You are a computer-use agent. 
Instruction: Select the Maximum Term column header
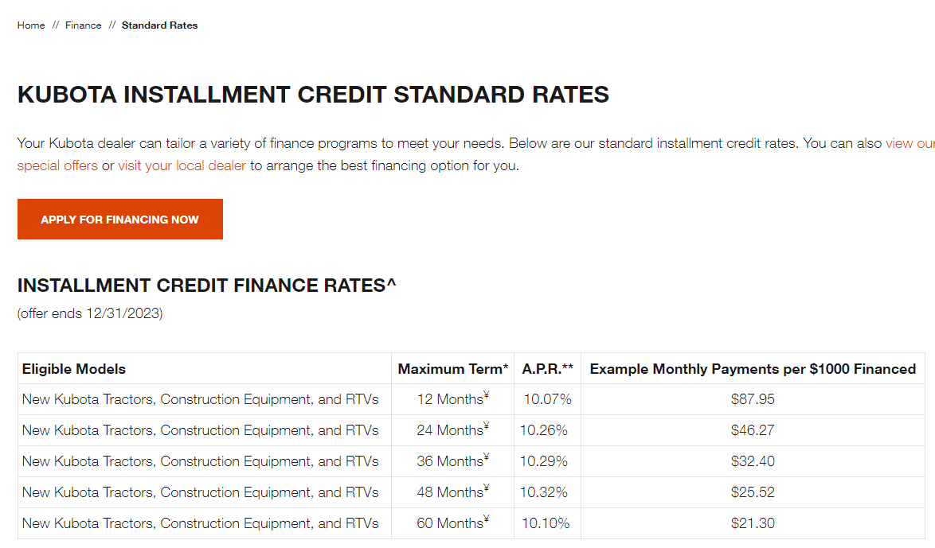[452, 369]
